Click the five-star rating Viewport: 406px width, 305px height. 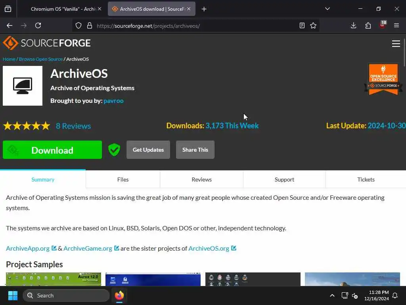[x=27, y=126]
